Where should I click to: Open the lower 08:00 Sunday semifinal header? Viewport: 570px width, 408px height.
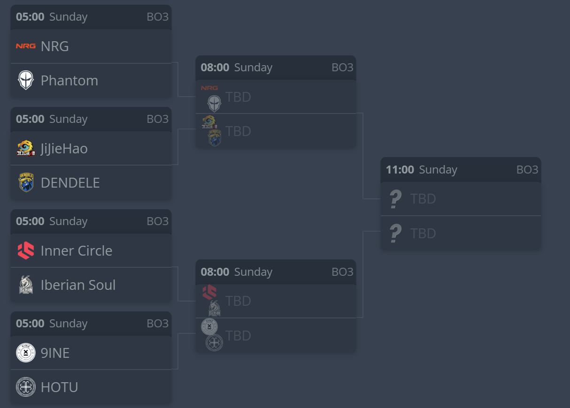pyautogui.click(x=276, y=272)
